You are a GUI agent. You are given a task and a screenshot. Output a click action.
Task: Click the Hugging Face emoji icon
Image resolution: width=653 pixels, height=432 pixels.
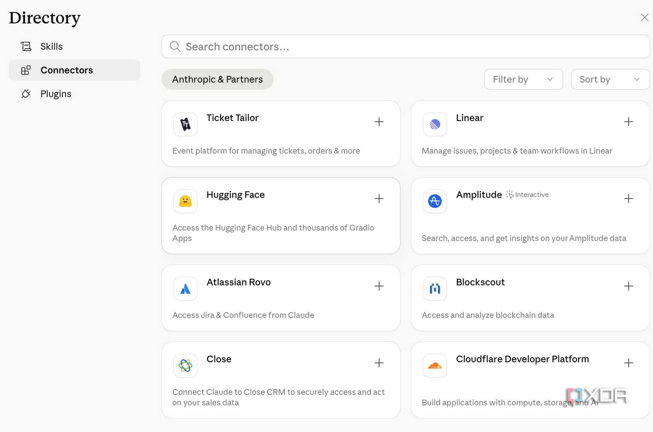185,201
